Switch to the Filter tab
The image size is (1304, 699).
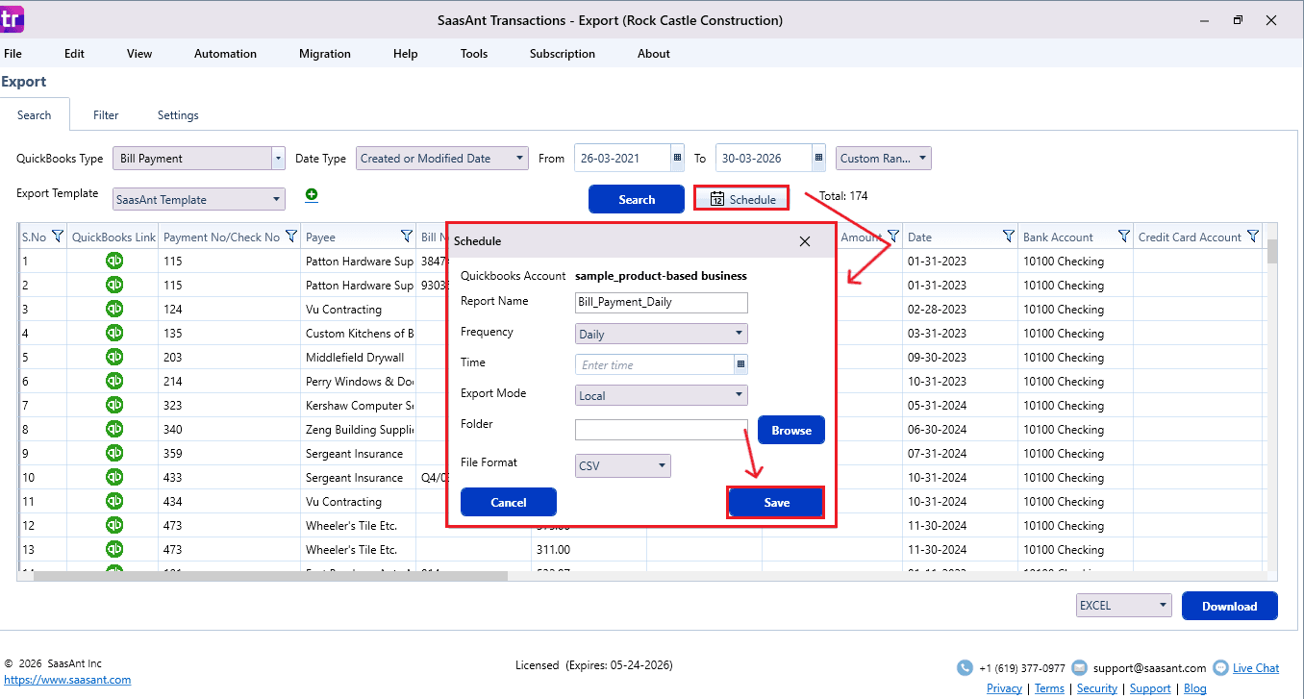105,114
